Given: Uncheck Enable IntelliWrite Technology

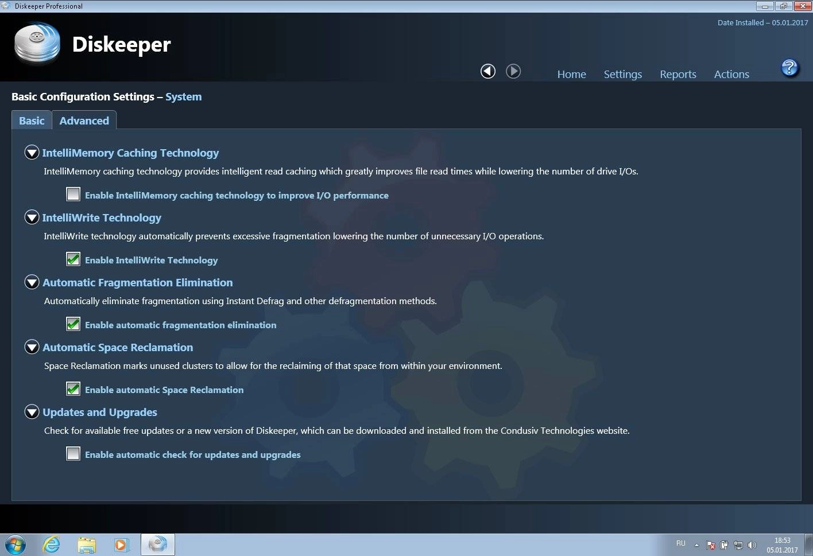Looking at the screenshot, I should pyautogui.click(x=73, y=259).
